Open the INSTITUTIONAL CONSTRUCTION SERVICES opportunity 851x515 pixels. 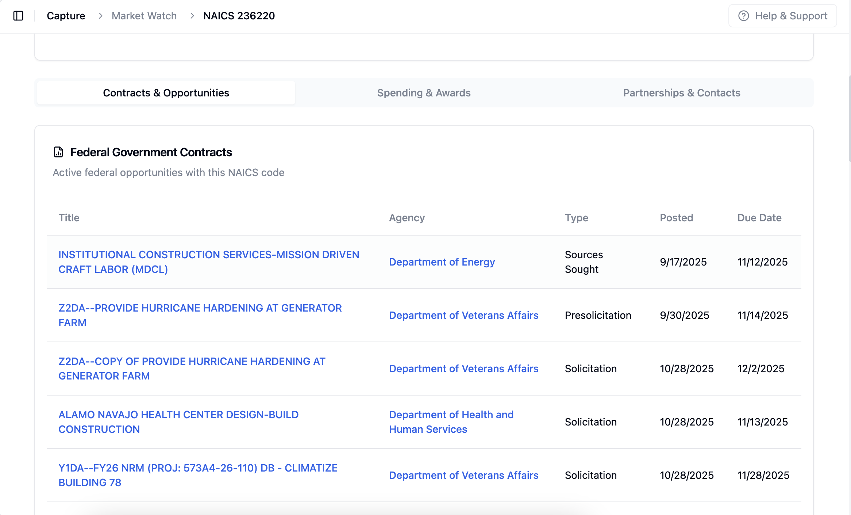point(209,262)
